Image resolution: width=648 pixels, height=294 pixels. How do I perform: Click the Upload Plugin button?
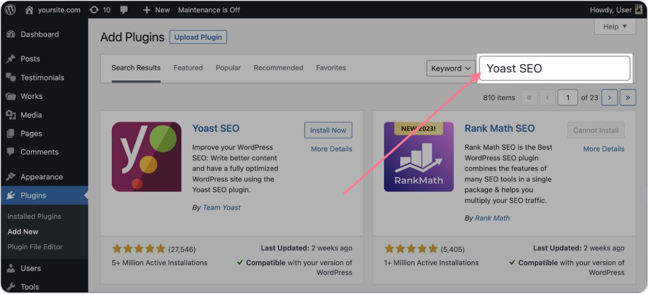[198, 37]
